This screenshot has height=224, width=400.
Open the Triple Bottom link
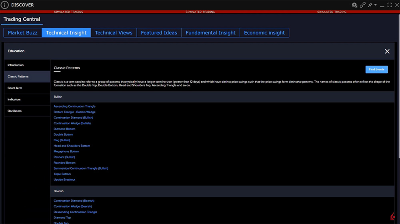(x=62, y=174)
